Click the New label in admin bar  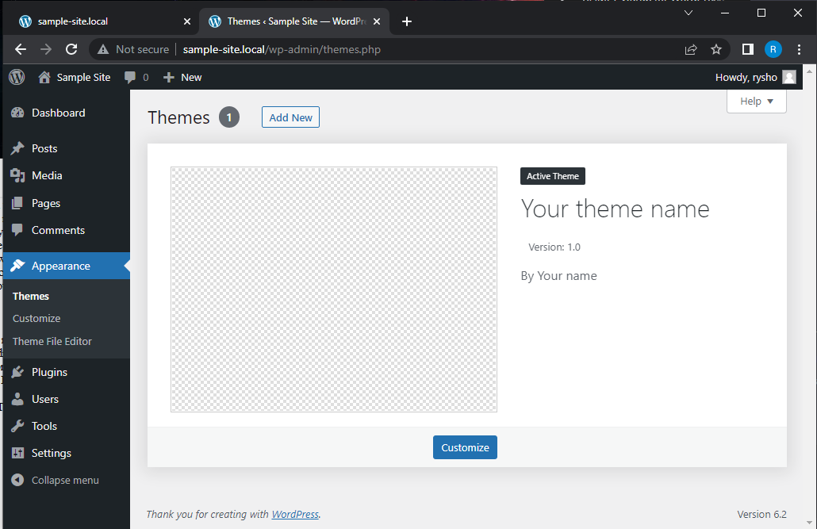[191, 77]
